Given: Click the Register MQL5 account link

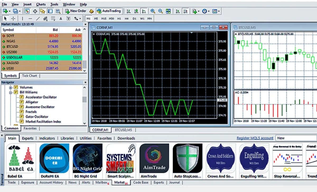Looking at the screenshot, I should (255, 138).
